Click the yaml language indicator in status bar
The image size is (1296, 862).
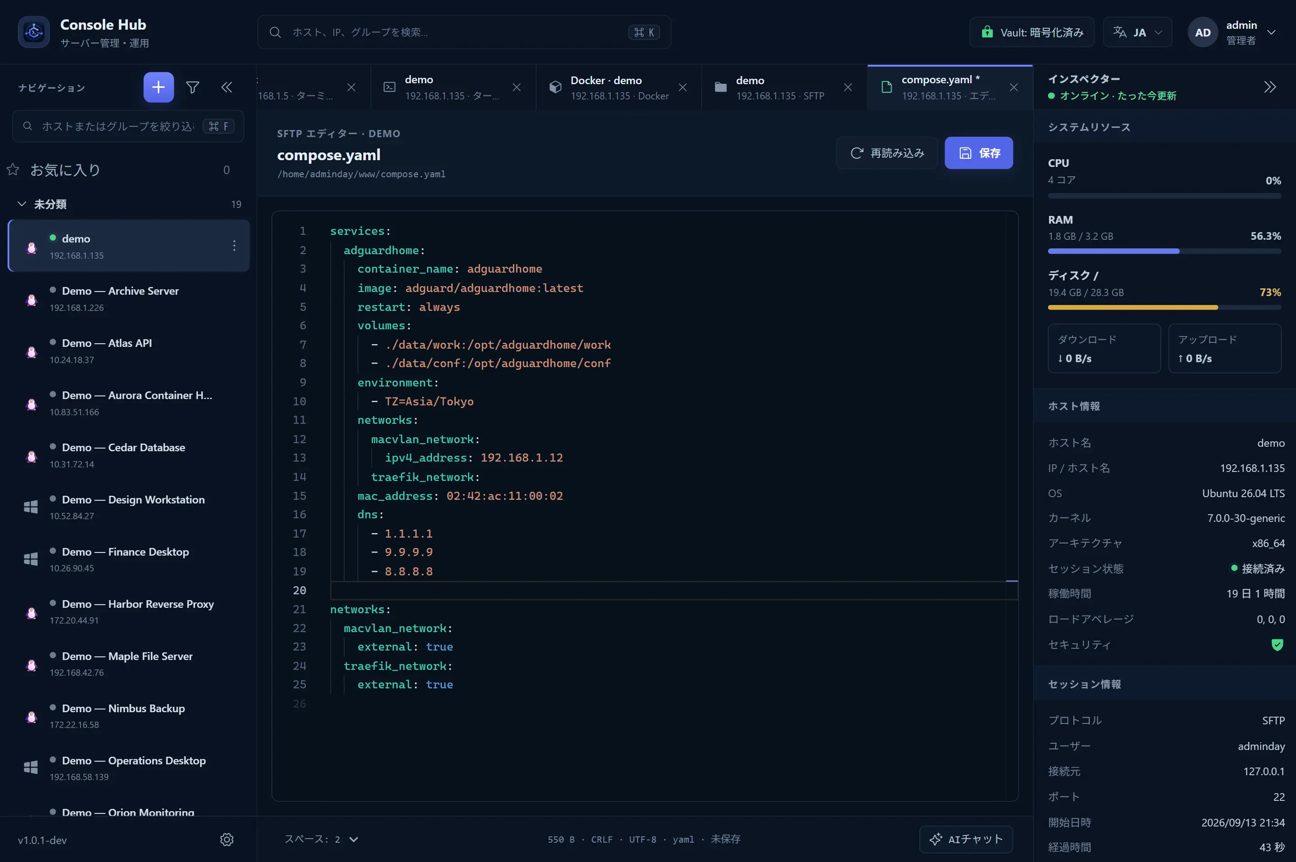[683, 840]
